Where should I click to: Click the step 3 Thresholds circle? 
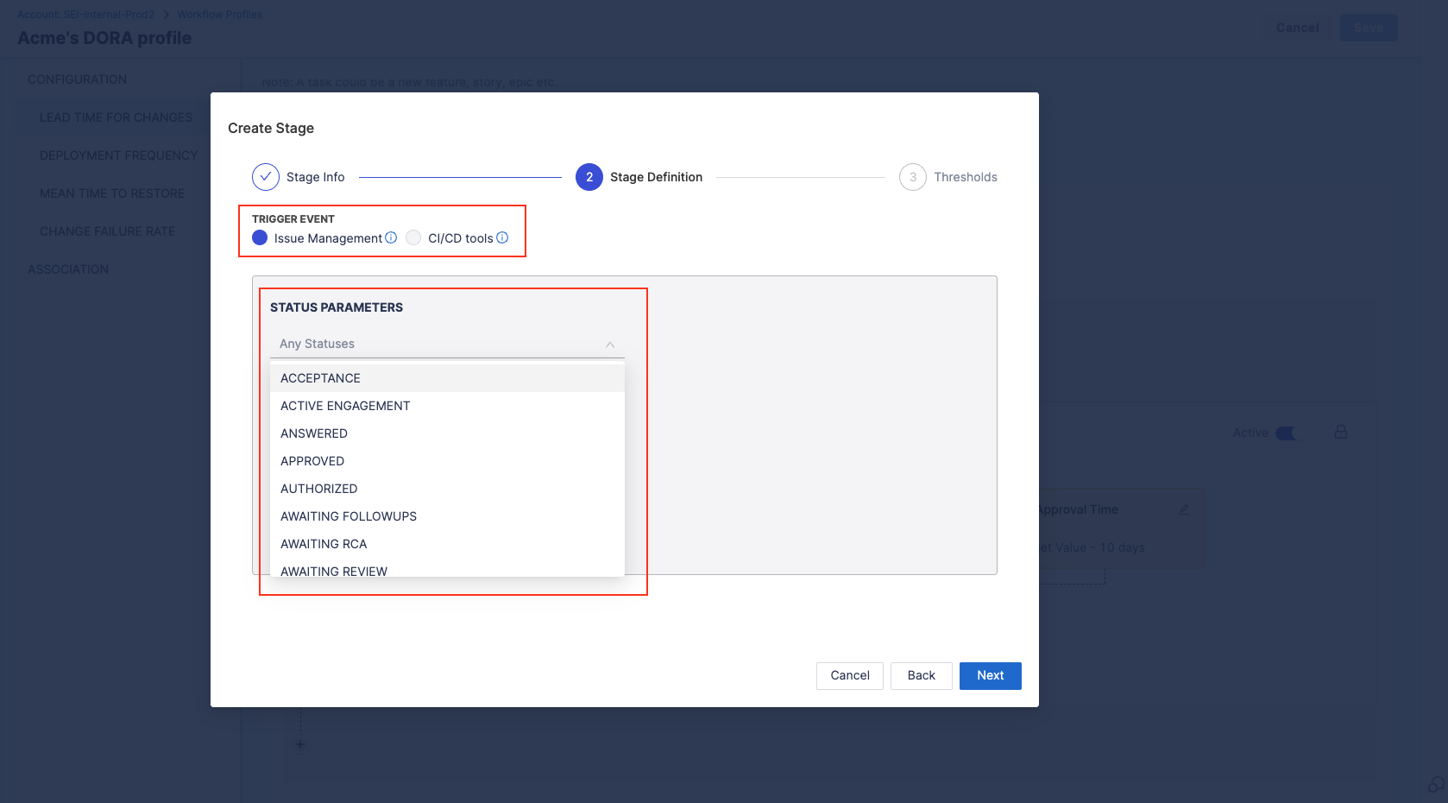click(912, 177)
